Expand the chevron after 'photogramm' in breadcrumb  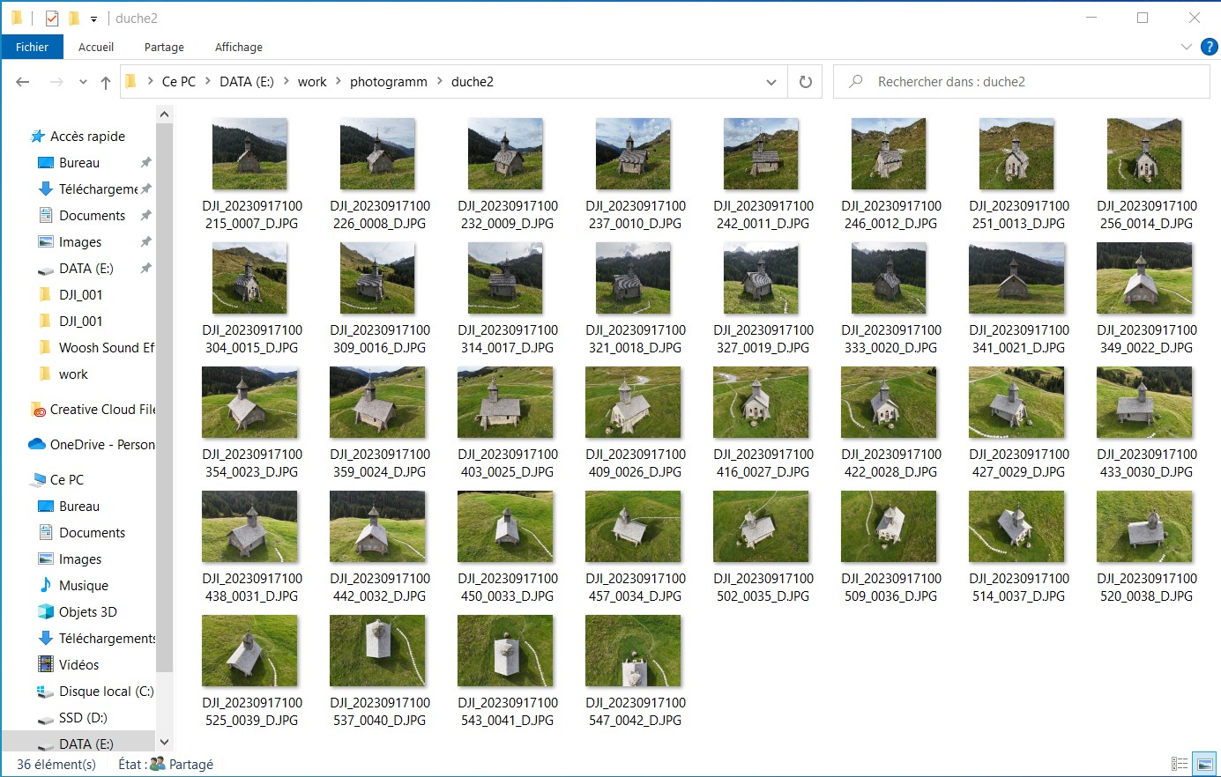tap(439, 82)
